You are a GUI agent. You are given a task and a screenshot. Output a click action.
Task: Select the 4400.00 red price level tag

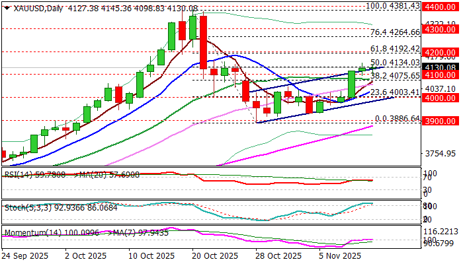point(442,6)
